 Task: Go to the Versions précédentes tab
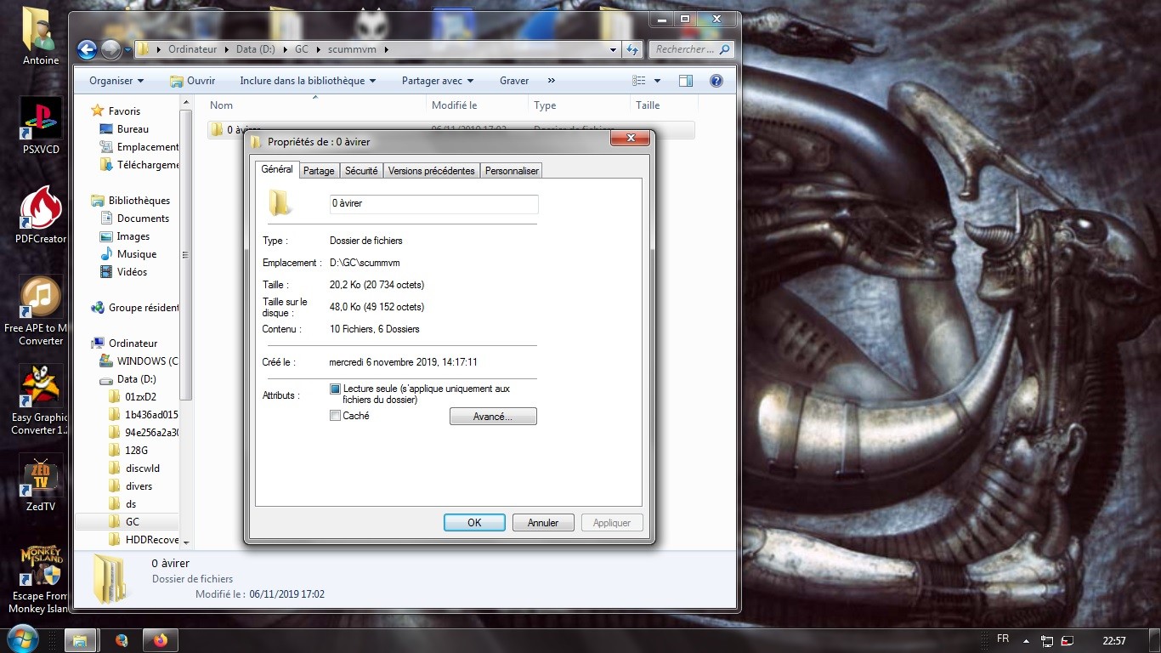(x=431, y=171)
